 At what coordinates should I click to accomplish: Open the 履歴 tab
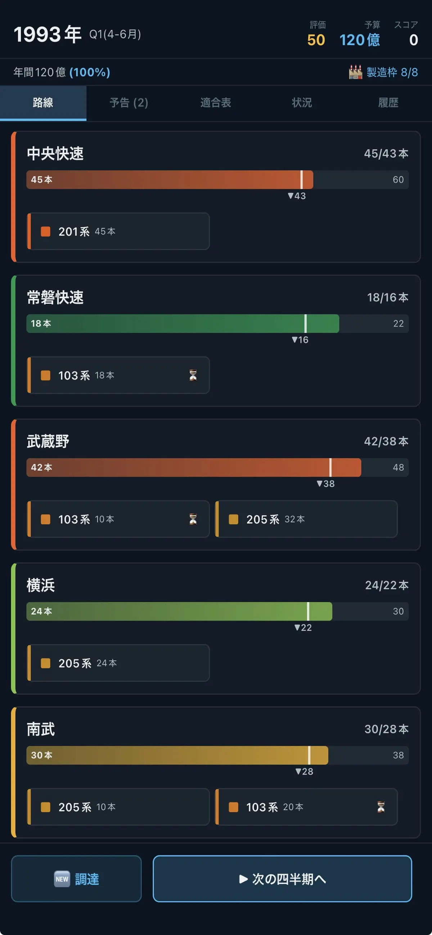[x=388, y=103]
